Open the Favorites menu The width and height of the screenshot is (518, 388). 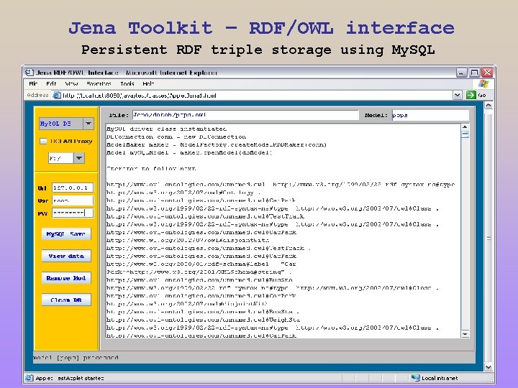tap(99, 84)
